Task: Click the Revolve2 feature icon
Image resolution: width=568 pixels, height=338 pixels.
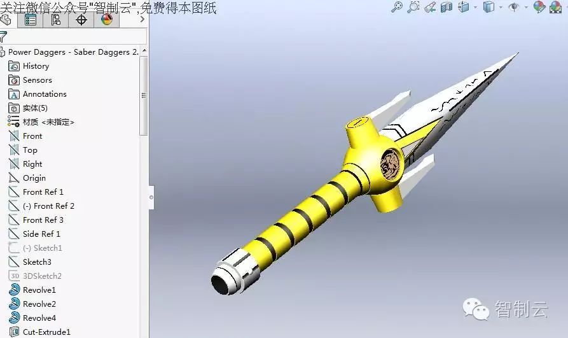Action: [14, 304]
